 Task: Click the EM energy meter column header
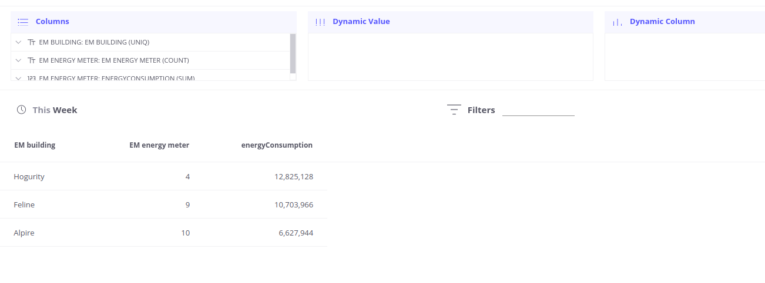tap(159, 145)
